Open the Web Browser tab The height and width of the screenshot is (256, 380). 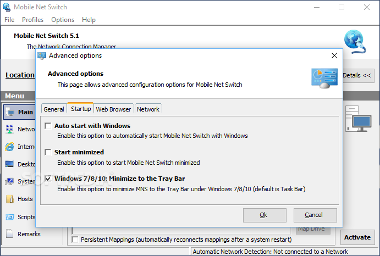[x=113, y=109]
